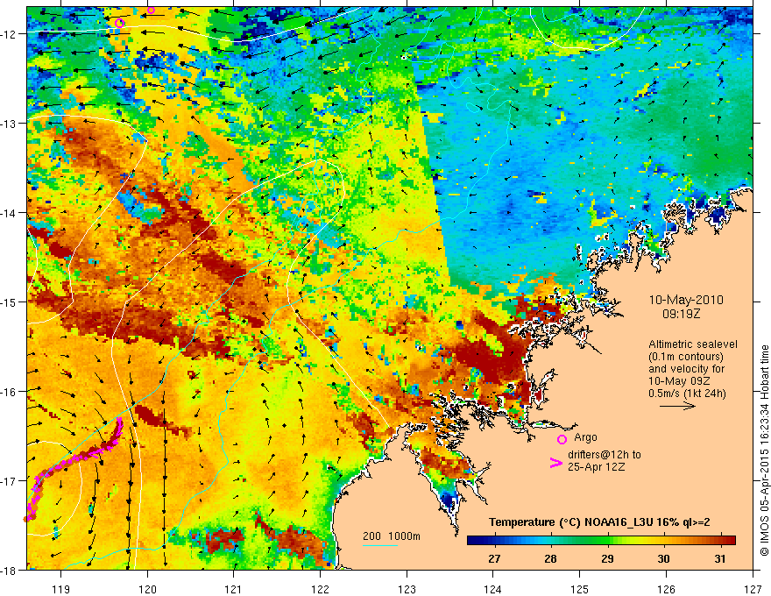Screen dimensions: 771x596
Task: Click the longitude axis label 126
Action: [666, 589]
